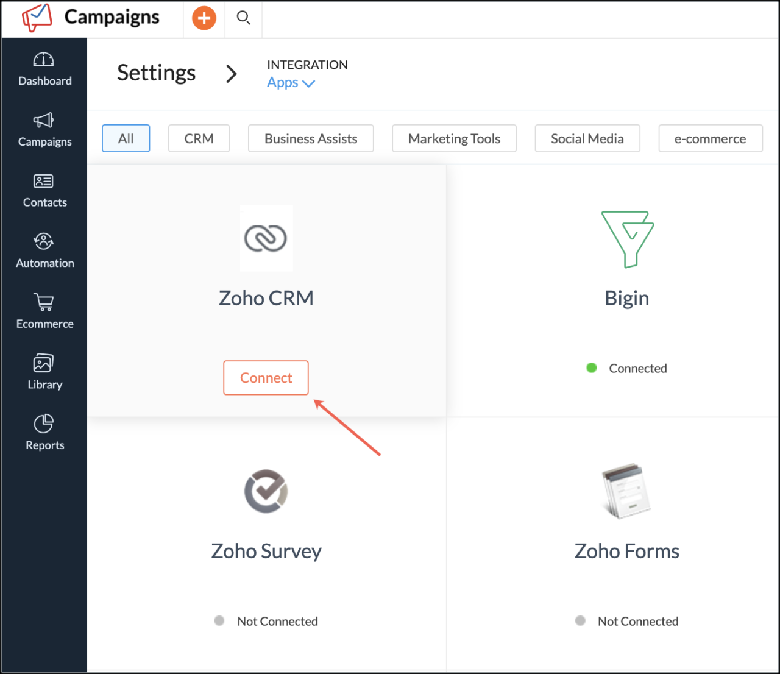Screen dimensions: 780x674
Task: Click the Zoho Forms stacked pages logo
Action: click(626, 491)
